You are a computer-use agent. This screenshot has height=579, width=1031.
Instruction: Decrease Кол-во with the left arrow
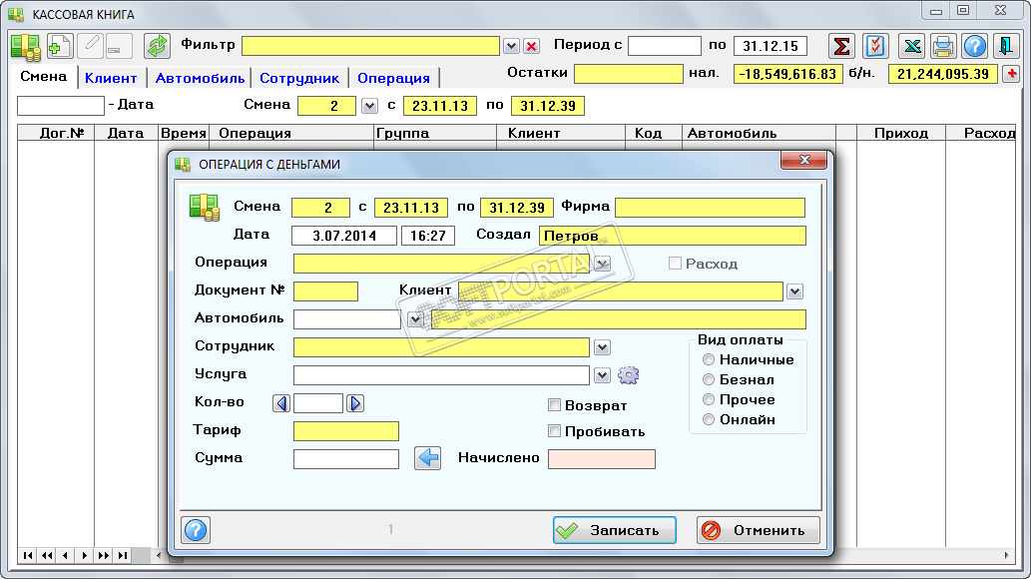click(x=281, y=403)
